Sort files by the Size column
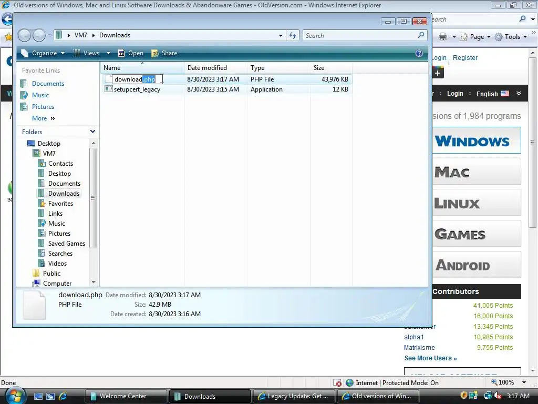This screenshot has width=538, height=404. coord(331,68)
